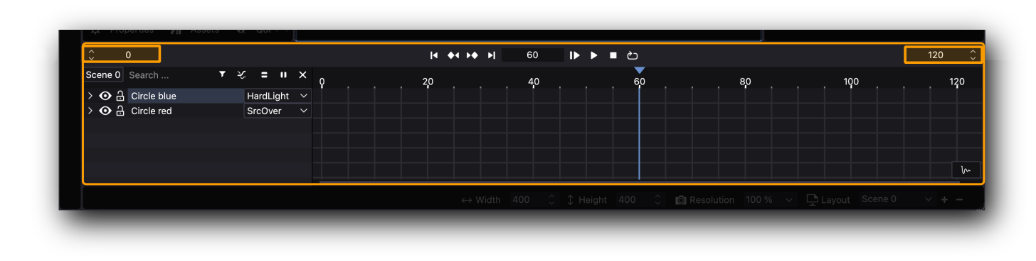Click frame 80 on the timeline ruler
Viewport: 1036px width, 261px height.
tap(745, 82)
